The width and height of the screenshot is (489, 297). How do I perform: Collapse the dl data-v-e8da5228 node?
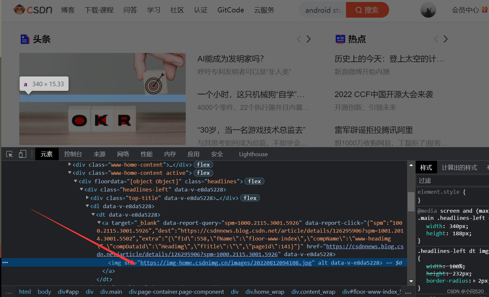(x=87, y=206)
